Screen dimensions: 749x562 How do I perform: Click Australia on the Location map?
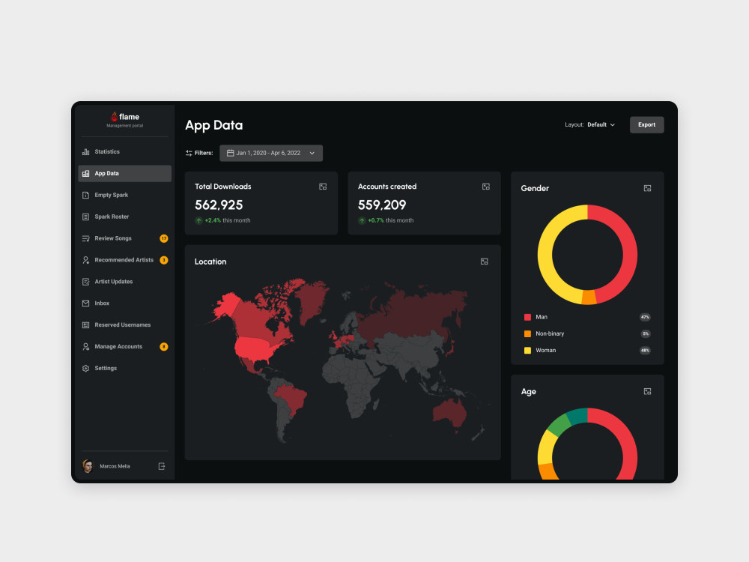(450, 412)
